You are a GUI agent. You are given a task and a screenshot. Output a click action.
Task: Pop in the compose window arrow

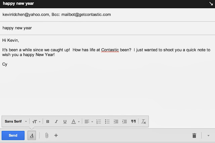point(211,4)
